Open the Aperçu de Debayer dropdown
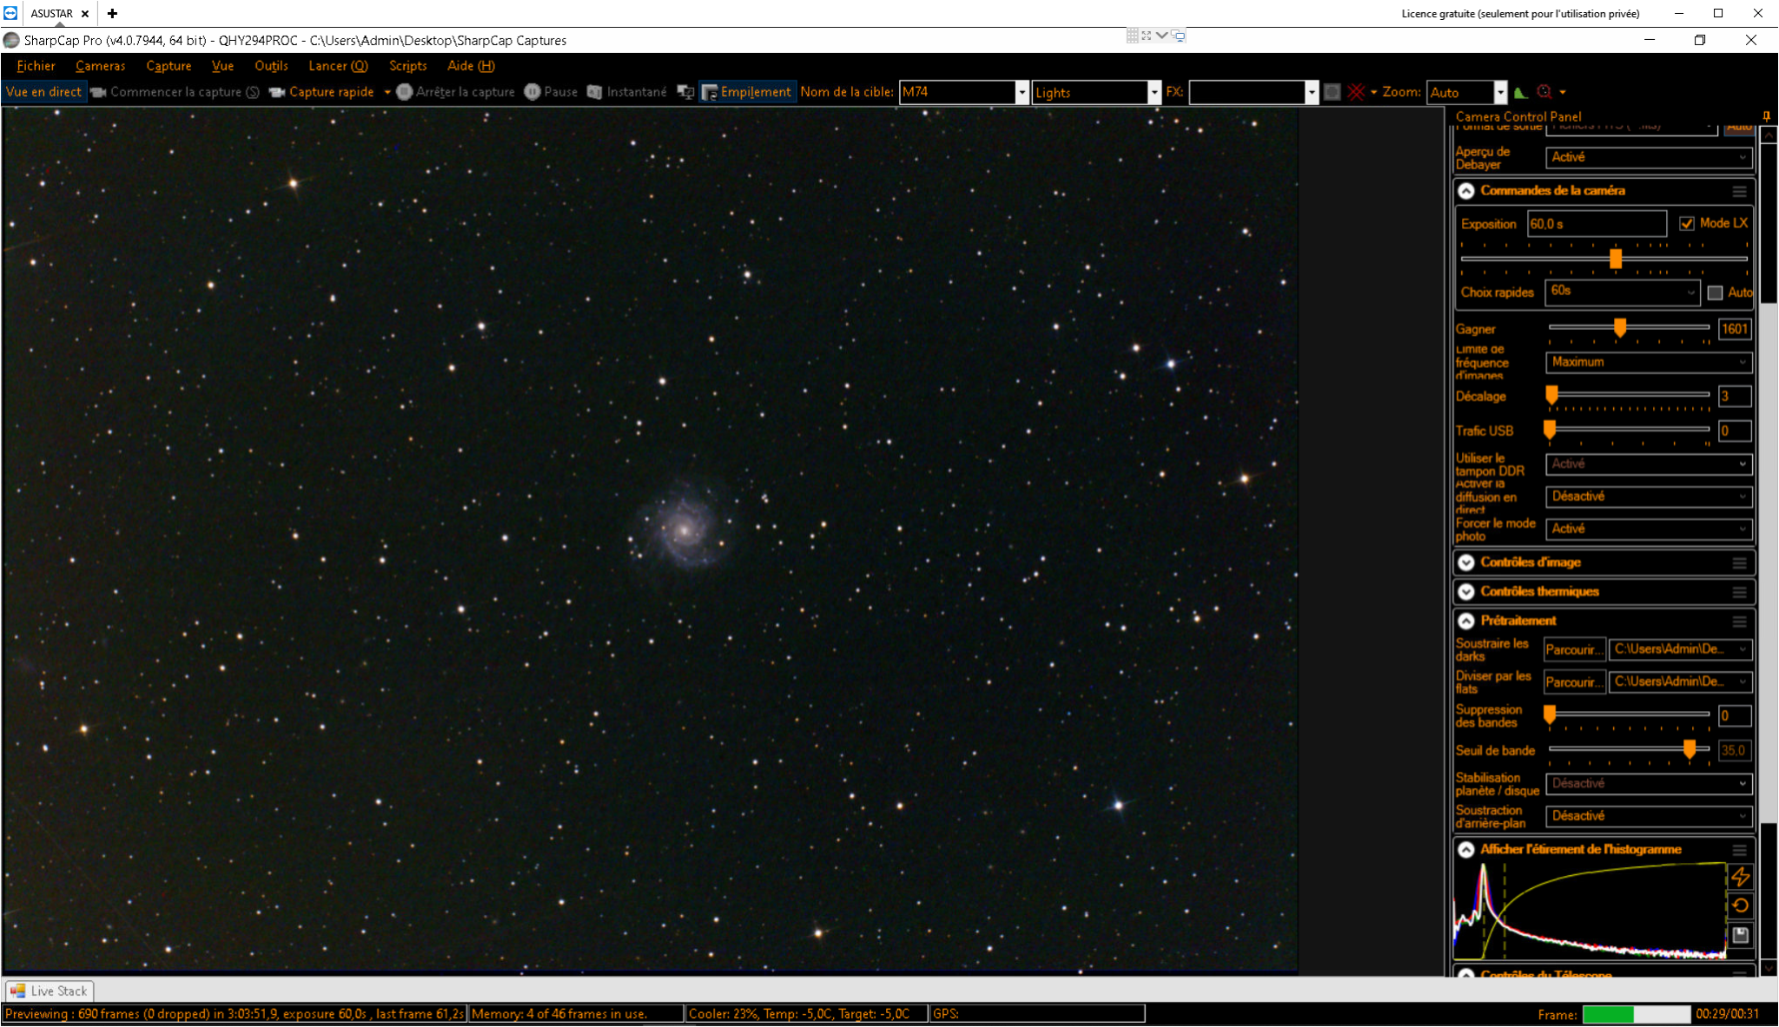Viewport: 1779px width, 1027px height. (x=1648, y=157)
